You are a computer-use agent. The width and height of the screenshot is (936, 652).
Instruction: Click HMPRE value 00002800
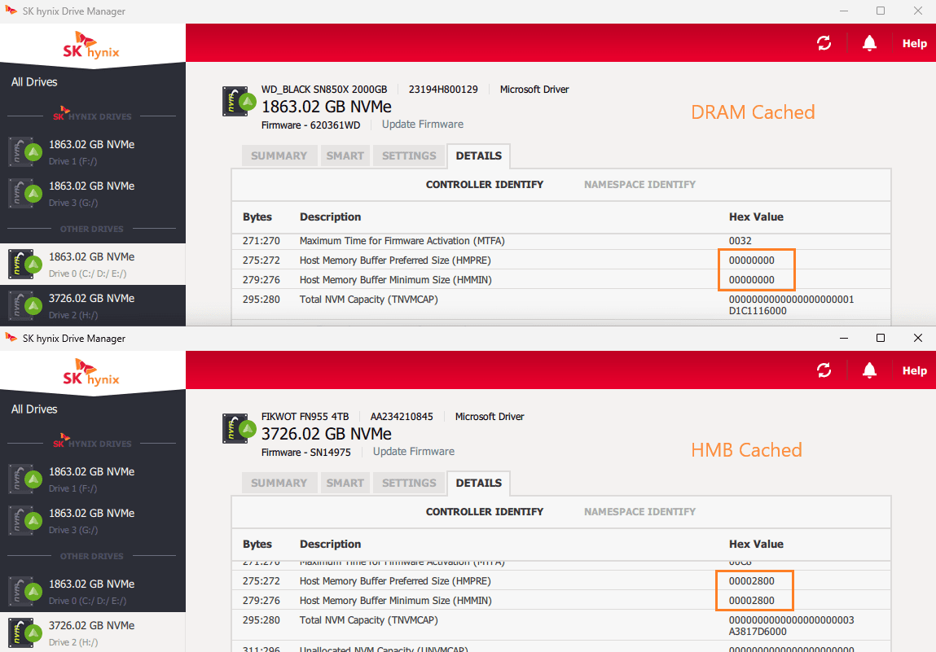coord(752,581)
